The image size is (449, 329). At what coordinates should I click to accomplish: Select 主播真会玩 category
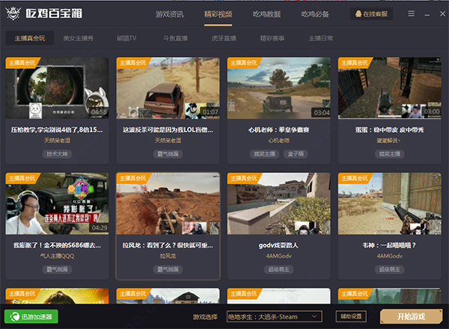30,38
